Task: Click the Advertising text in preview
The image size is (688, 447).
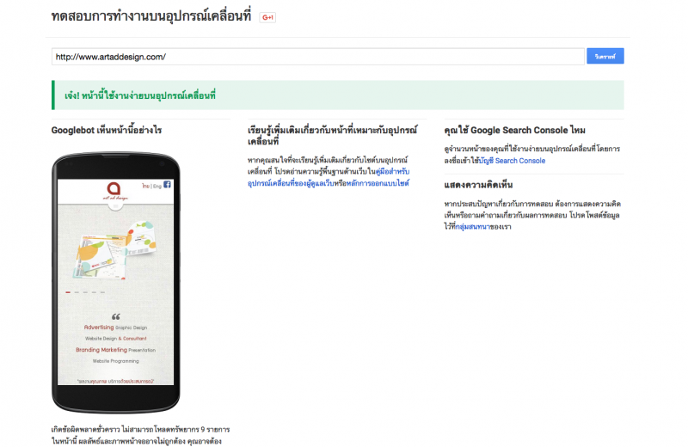Action: click(x=99, y=328)
